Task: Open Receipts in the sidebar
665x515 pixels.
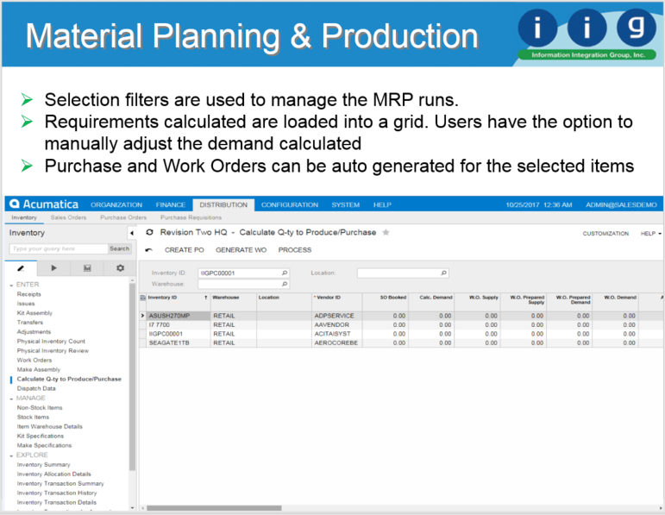Action: pos(28,294)
